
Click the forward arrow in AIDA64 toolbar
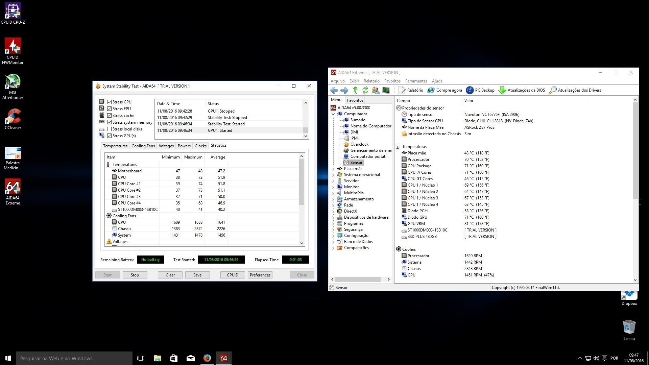tap(344, 90)
